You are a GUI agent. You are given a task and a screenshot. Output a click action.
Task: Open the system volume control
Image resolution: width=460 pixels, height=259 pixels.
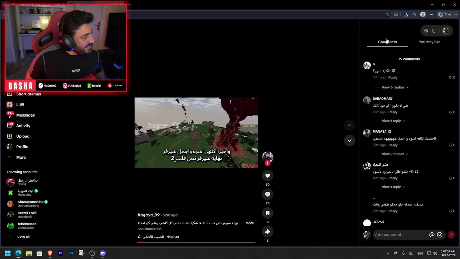(435, 253)
